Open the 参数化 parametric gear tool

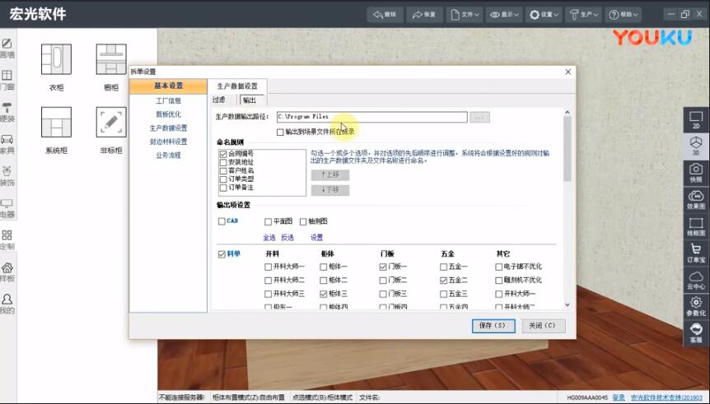pyautogui.click(x=695, y=306)
